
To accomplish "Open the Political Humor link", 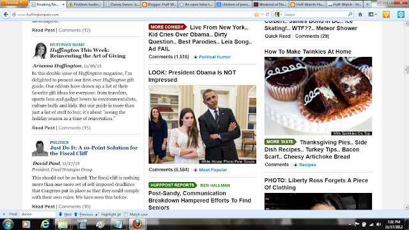I will coord(215,57).
